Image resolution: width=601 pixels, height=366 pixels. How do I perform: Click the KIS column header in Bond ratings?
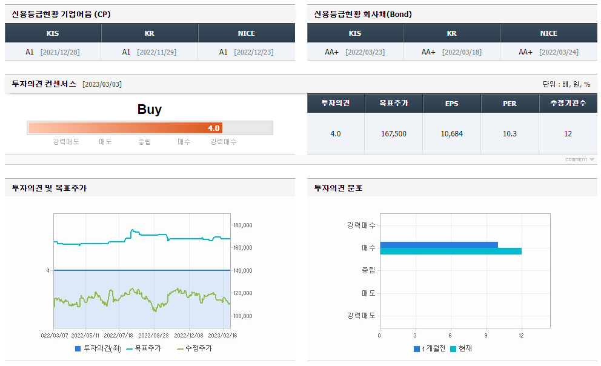tap(355, 33)
